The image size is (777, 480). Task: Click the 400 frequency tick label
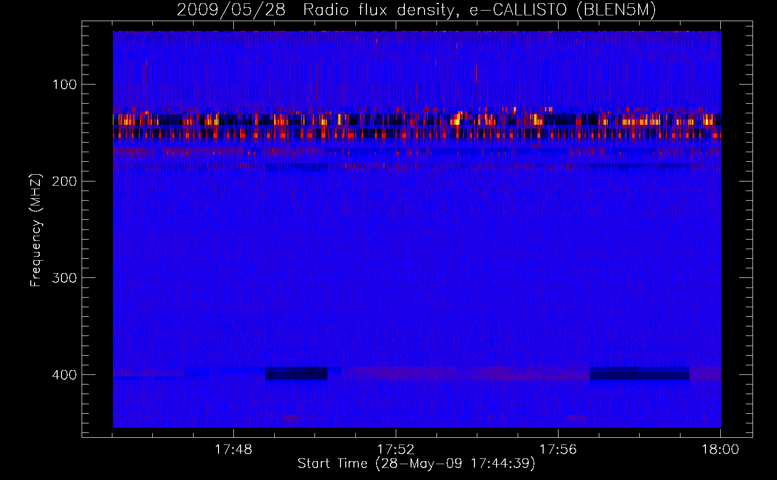click(65, 375)
